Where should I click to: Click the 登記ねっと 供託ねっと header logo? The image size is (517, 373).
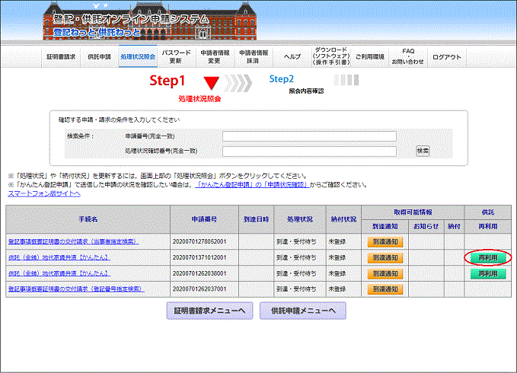pyautogui.click(x=97, y=32)
